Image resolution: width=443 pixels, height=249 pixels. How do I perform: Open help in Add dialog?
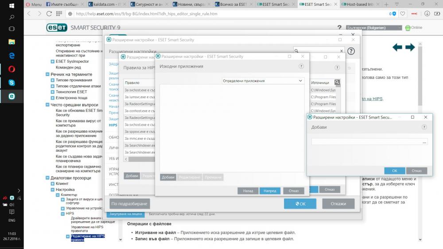click(x=424, y=127)
